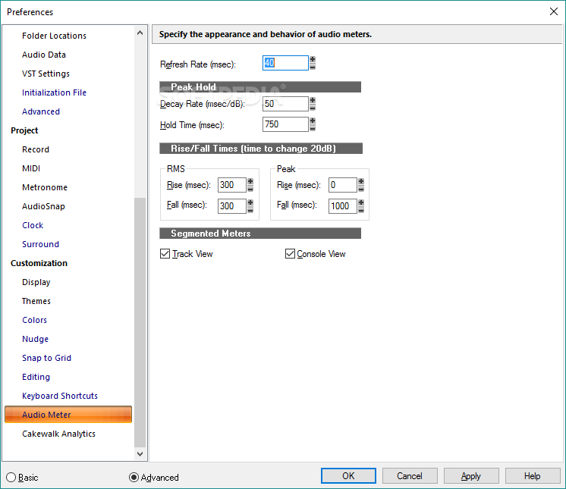This screenshot has height=489, width=566.
Task: Open the Display customization page
Action: [36, 282]
